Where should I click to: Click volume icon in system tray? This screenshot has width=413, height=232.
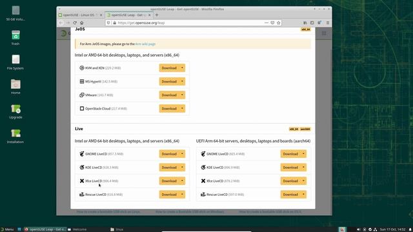click(x=359, y=229)
